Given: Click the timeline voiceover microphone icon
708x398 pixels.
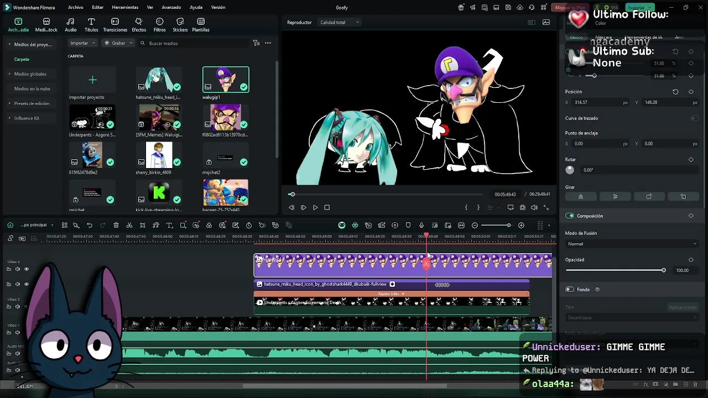Looking at the screenshot, I should pyautogui.click(x=421, y=225).
